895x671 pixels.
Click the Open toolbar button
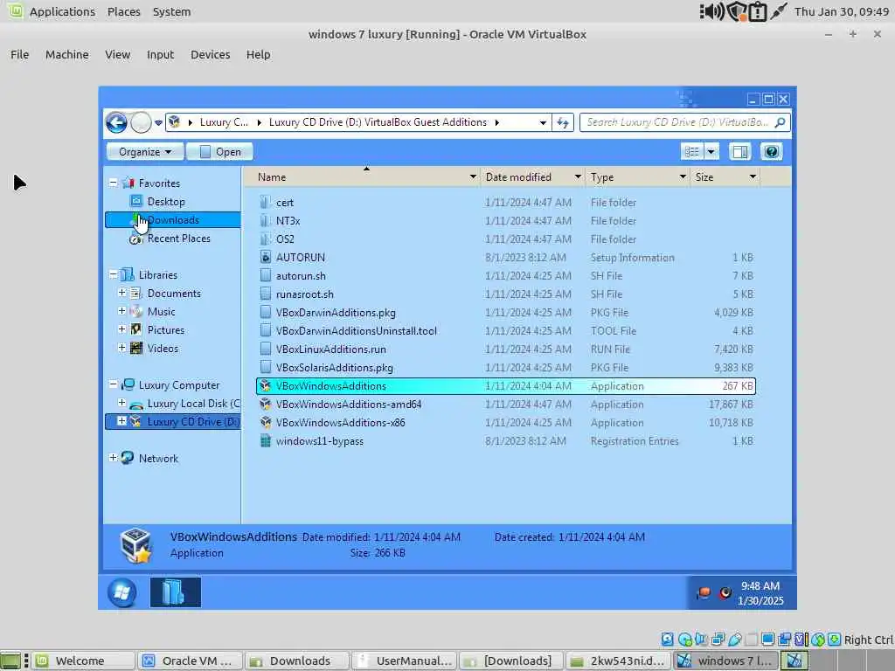pyautogui.click(x=219, y=152)
